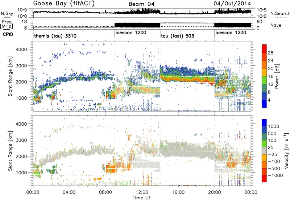Click the '1000' tick on the Velocity scale
The width and height of the screenshot is (290, 200).
coord(274,126)
